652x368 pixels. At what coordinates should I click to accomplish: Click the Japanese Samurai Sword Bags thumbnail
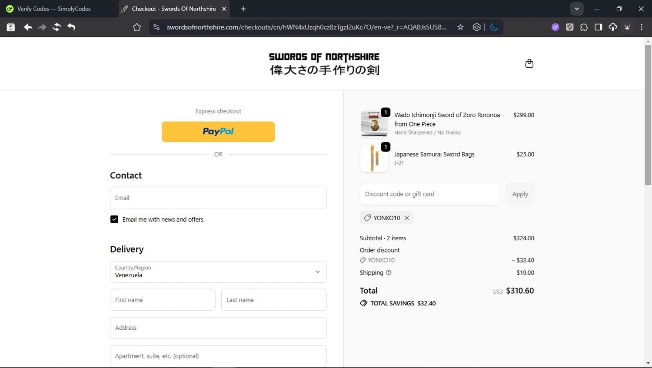click(374, 159)
